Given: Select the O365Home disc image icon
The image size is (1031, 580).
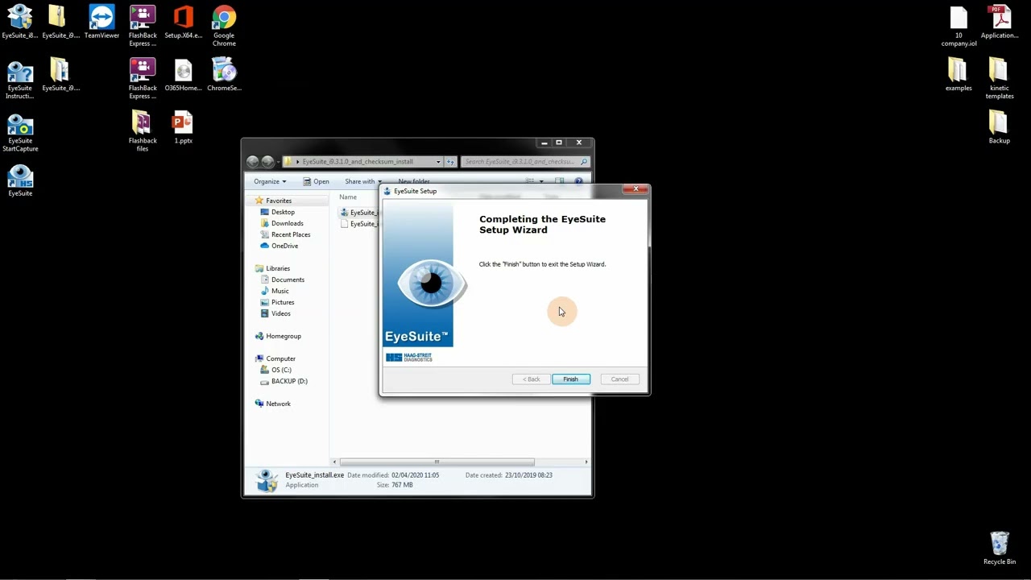Looking at the screenshot, I should click(x=183, y=74).
